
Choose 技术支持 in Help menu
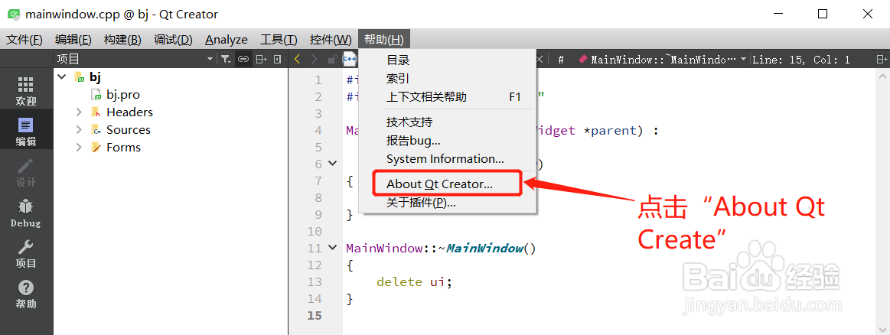click(447, 122)
